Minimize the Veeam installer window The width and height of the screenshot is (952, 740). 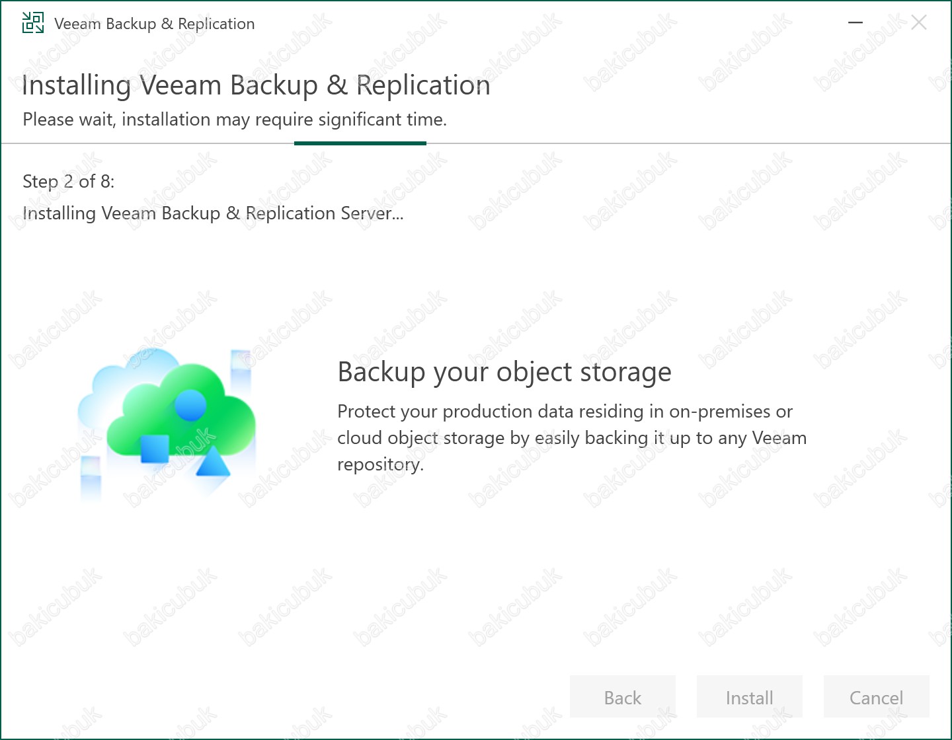click(x=855, y=22)
